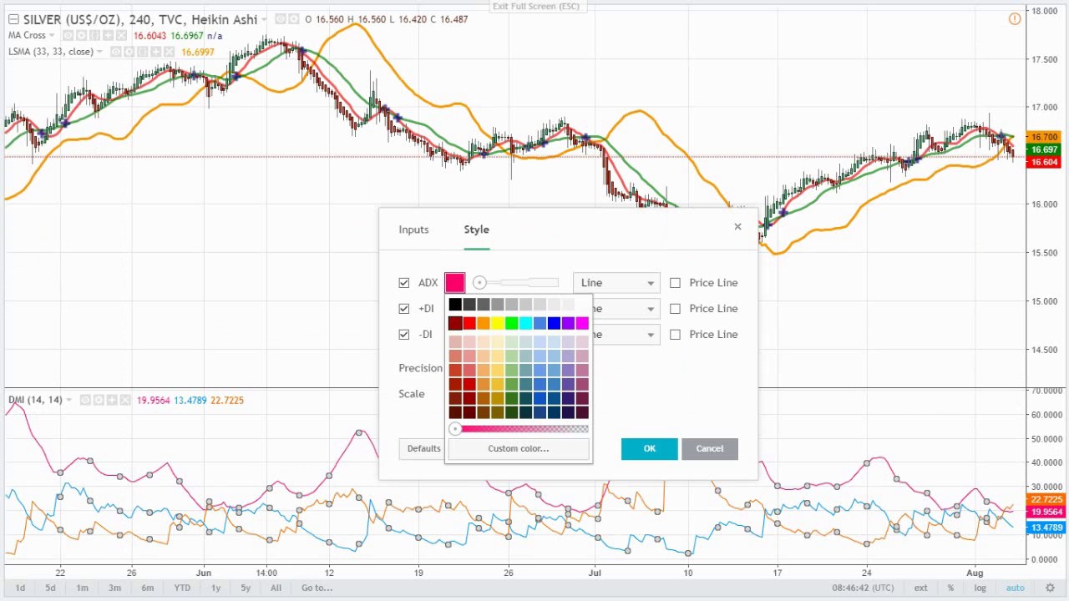This screenshot has height=601, width=1069.
Task: Set 1y time range
Action: (x=215, y=588)
